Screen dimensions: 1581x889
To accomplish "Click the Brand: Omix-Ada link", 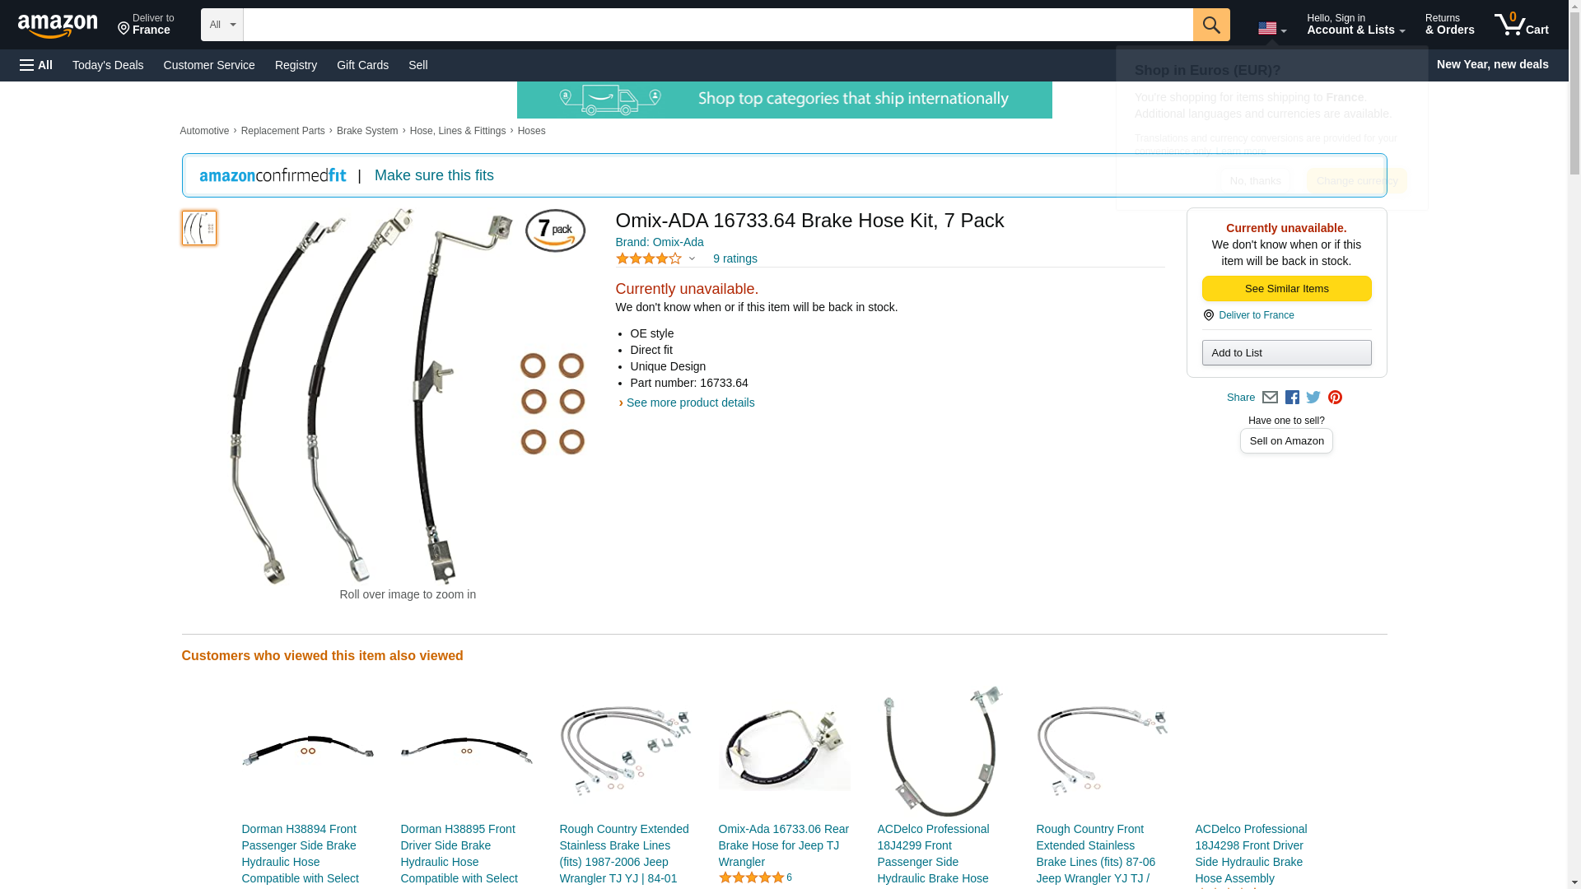I will 659,242.
